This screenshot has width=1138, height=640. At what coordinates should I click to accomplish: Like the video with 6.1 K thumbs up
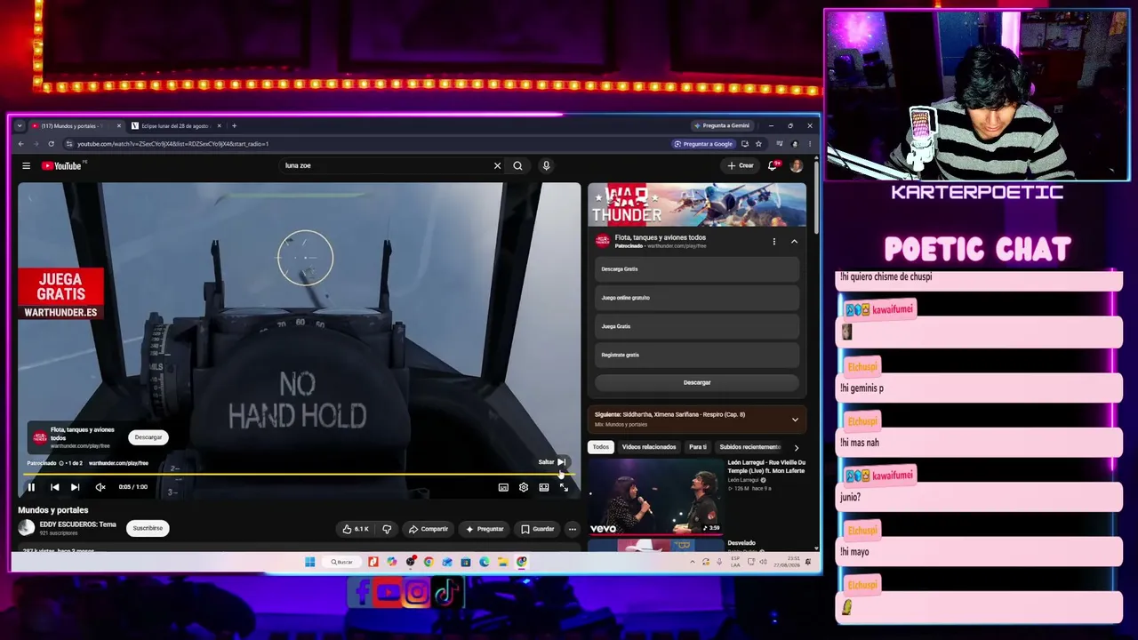tap(355, 529)
